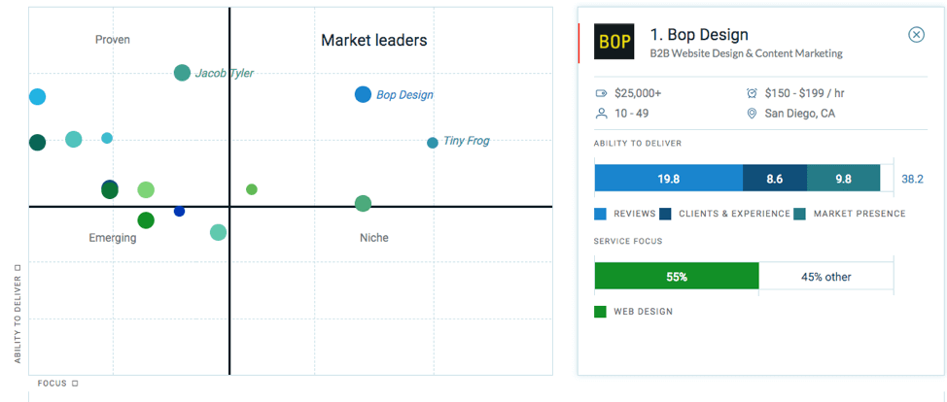Click the employees person icon
Screen dimensions: 947x402
point(600,113)
